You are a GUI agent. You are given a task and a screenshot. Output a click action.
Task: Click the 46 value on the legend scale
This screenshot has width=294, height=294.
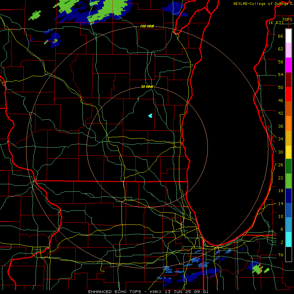tap(281, 101)
